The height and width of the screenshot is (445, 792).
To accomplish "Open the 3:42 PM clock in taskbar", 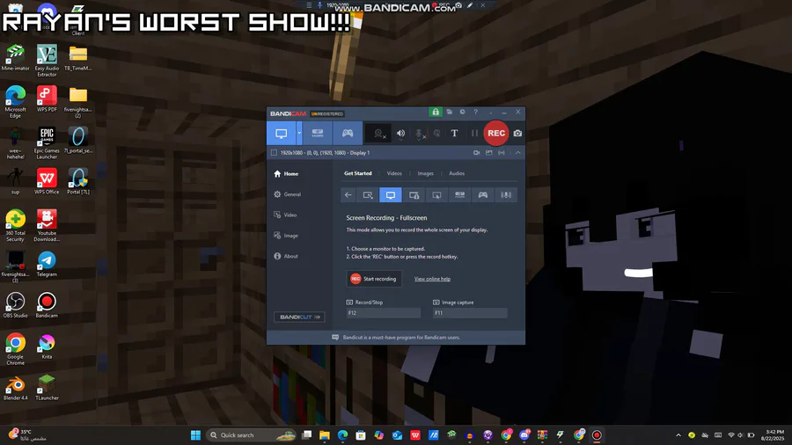I will pyautogui.click(x=774, y=435).
